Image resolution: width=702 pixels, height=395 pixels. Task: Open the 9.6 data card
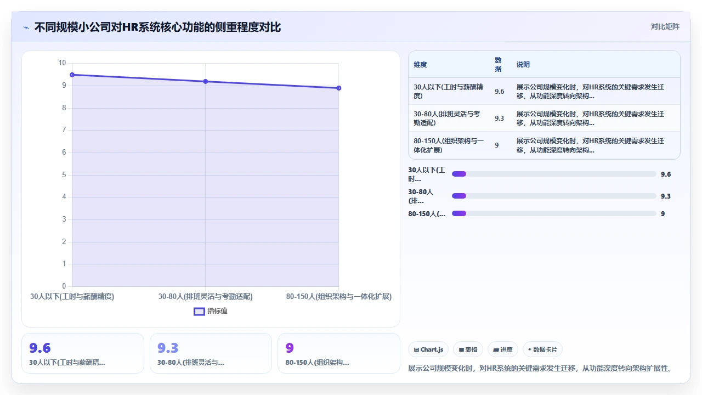83,353
